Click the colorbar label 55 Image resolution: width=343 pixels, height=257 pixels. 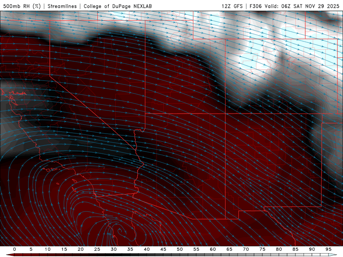tap(196, 249)
